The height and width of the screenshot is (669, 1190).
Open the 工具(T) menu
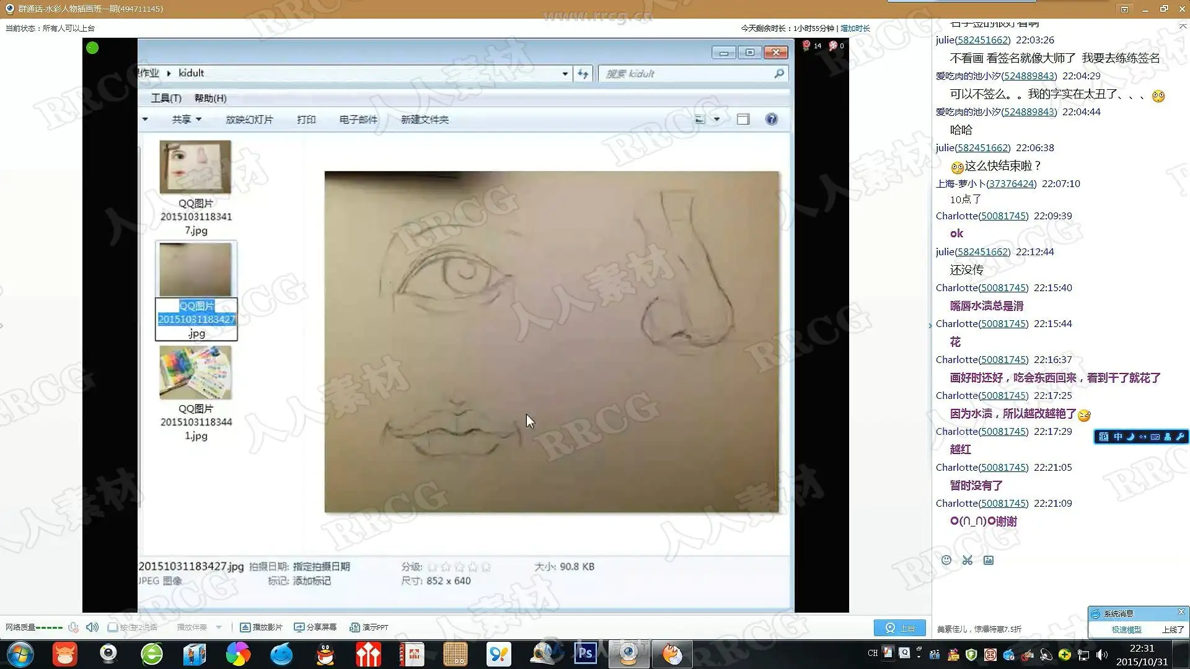pyautogui.click(x=166, y=98)
